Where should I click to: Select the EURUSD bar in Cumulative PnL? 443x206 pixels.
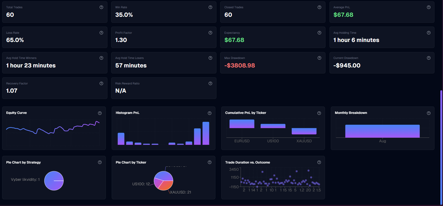click(x=242, y=124)
